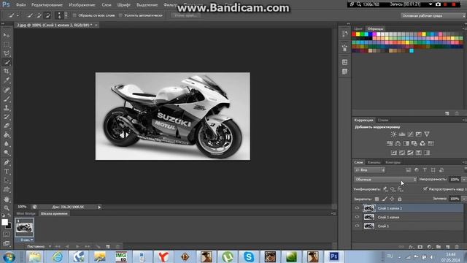Open the layer filter type dropdown
The width and height of the screenshot is (467, 263).
tap(369, 170)
